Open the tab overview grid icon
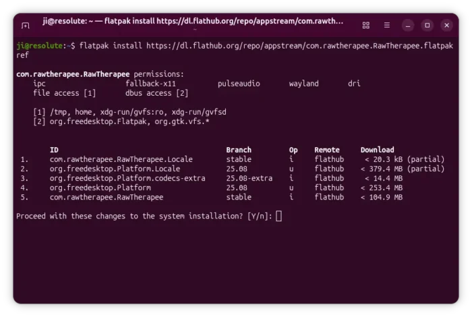Viewport: 472px width, 317px height. [365, 25]
